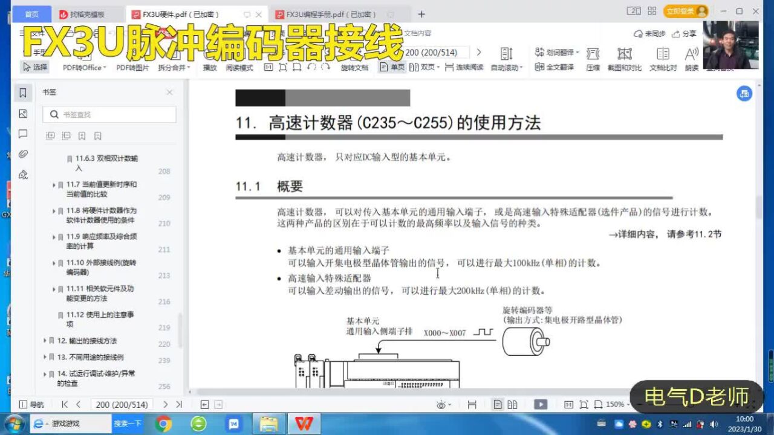This screenshot has width=774, height=435.
Task: Jump to last page in status bar
Action: pyautogui.click(x=179, y=405)
